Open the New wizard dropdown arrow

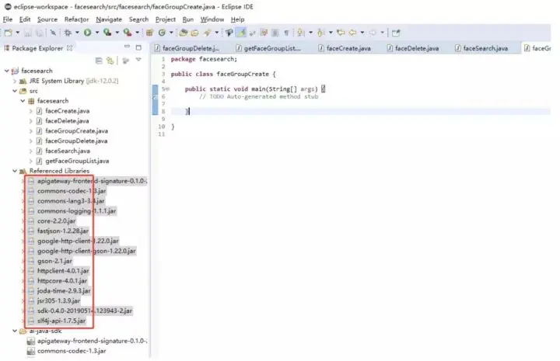(17, 33)
